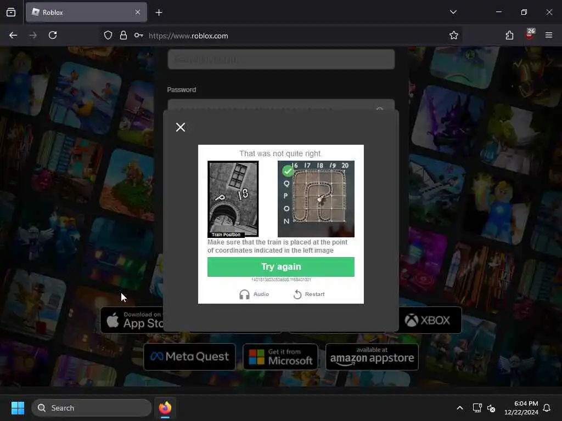Open Get it from Microsoft badge
562x421 pixels.
(280, 356)
